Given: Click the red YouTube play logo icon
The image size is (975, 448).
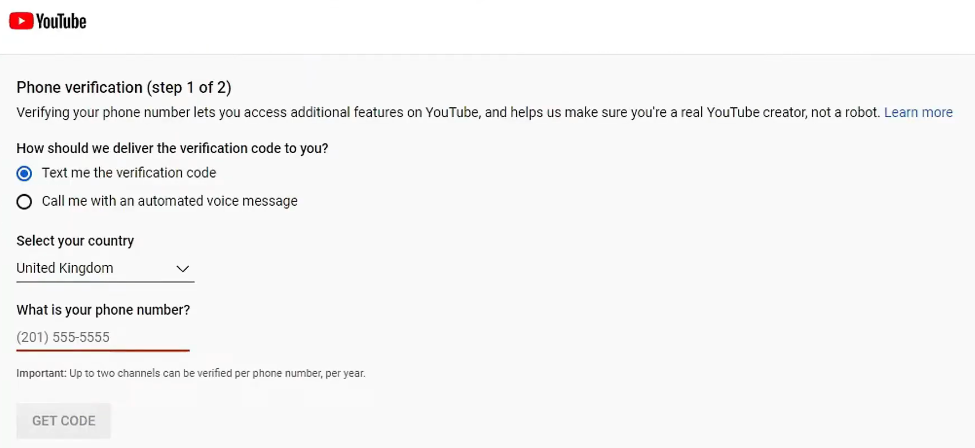Looking at the screenshot, I should 21,21.
